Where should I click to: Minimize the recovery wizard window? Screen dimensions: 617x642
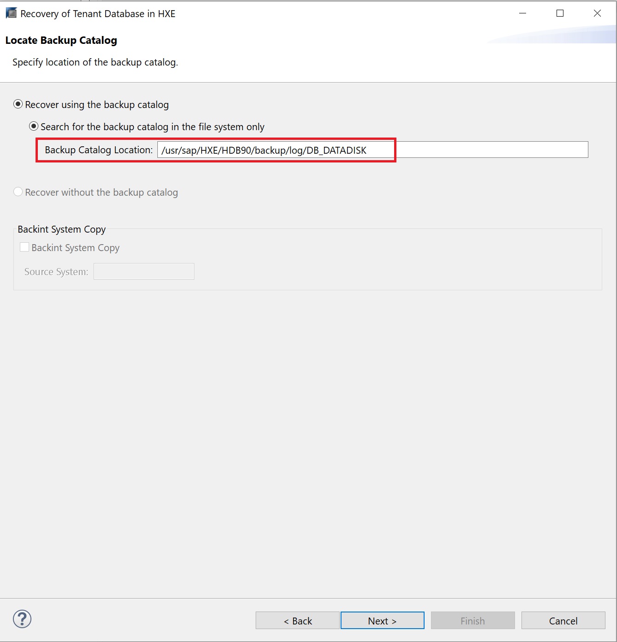pyautogui.click(x=522, y=13)
